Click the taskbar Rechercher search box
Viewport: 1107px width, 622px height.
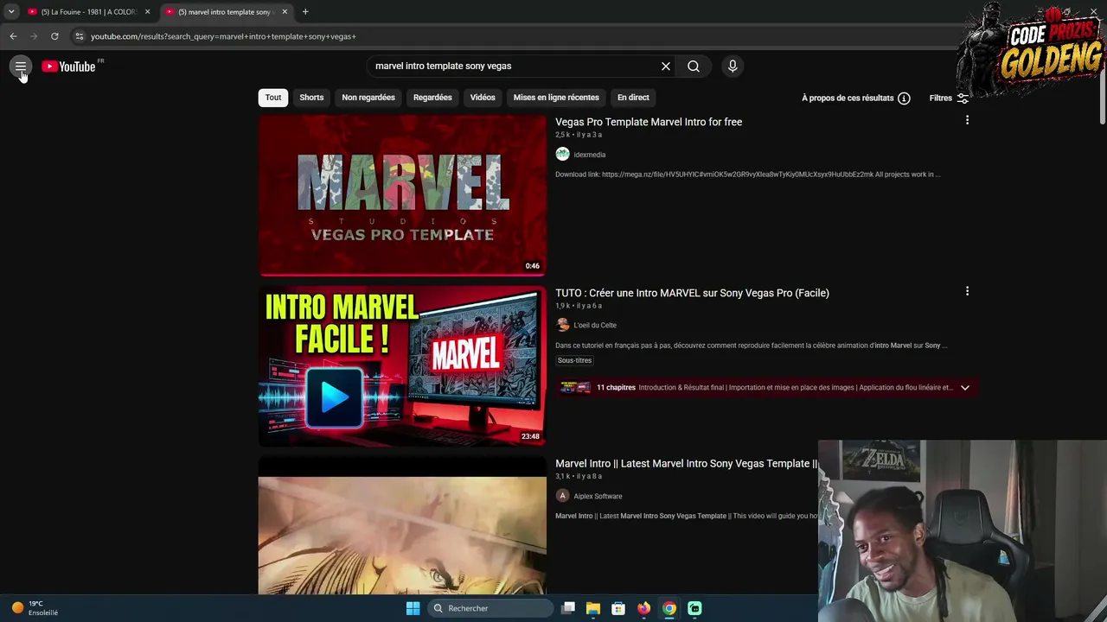point(491,608)
